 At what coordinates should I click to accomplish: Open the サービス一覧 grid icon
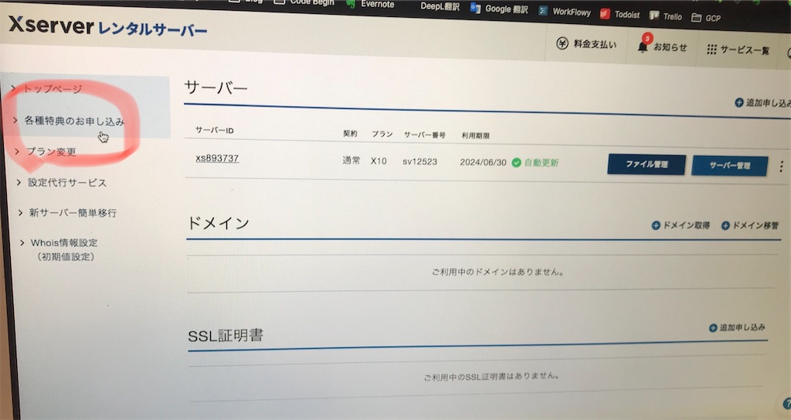pyautogui.click(x=711, y=49)
